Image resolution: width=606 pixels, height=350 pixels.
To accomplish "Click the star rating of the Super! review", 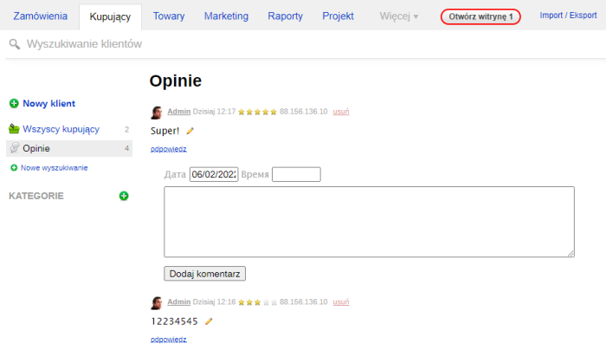I will click(257, 112).
